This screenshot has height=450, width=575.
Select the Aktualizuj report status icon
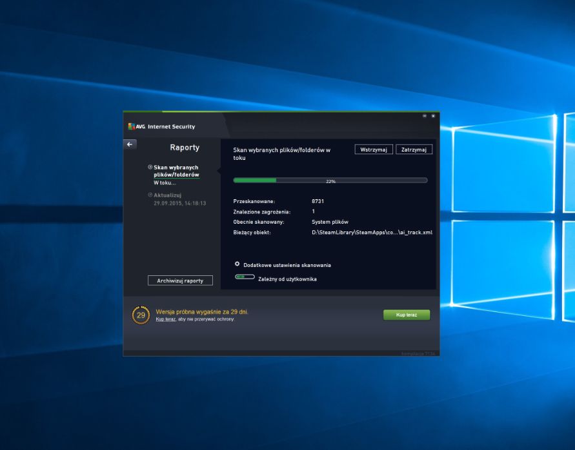point(150,195)
